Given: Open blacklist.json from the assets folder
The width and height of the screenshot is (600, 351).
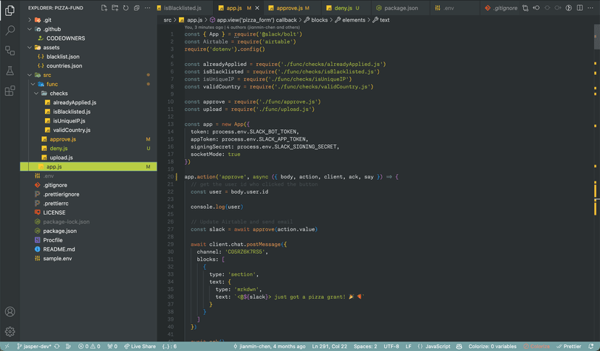Looking at the screenshot, I should (x=63, y=57).
